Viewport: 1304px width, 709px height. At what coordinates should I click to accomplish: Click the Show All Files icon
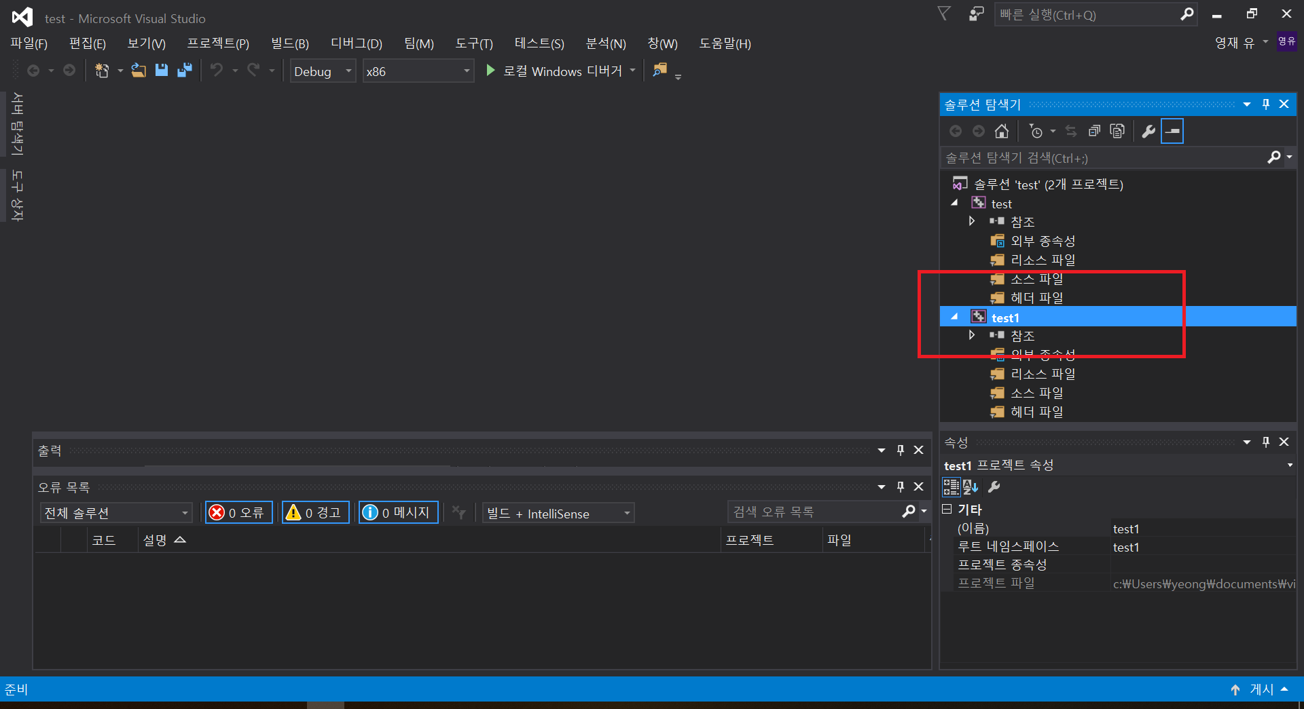pyautogui.click(x=1117, y=131)
